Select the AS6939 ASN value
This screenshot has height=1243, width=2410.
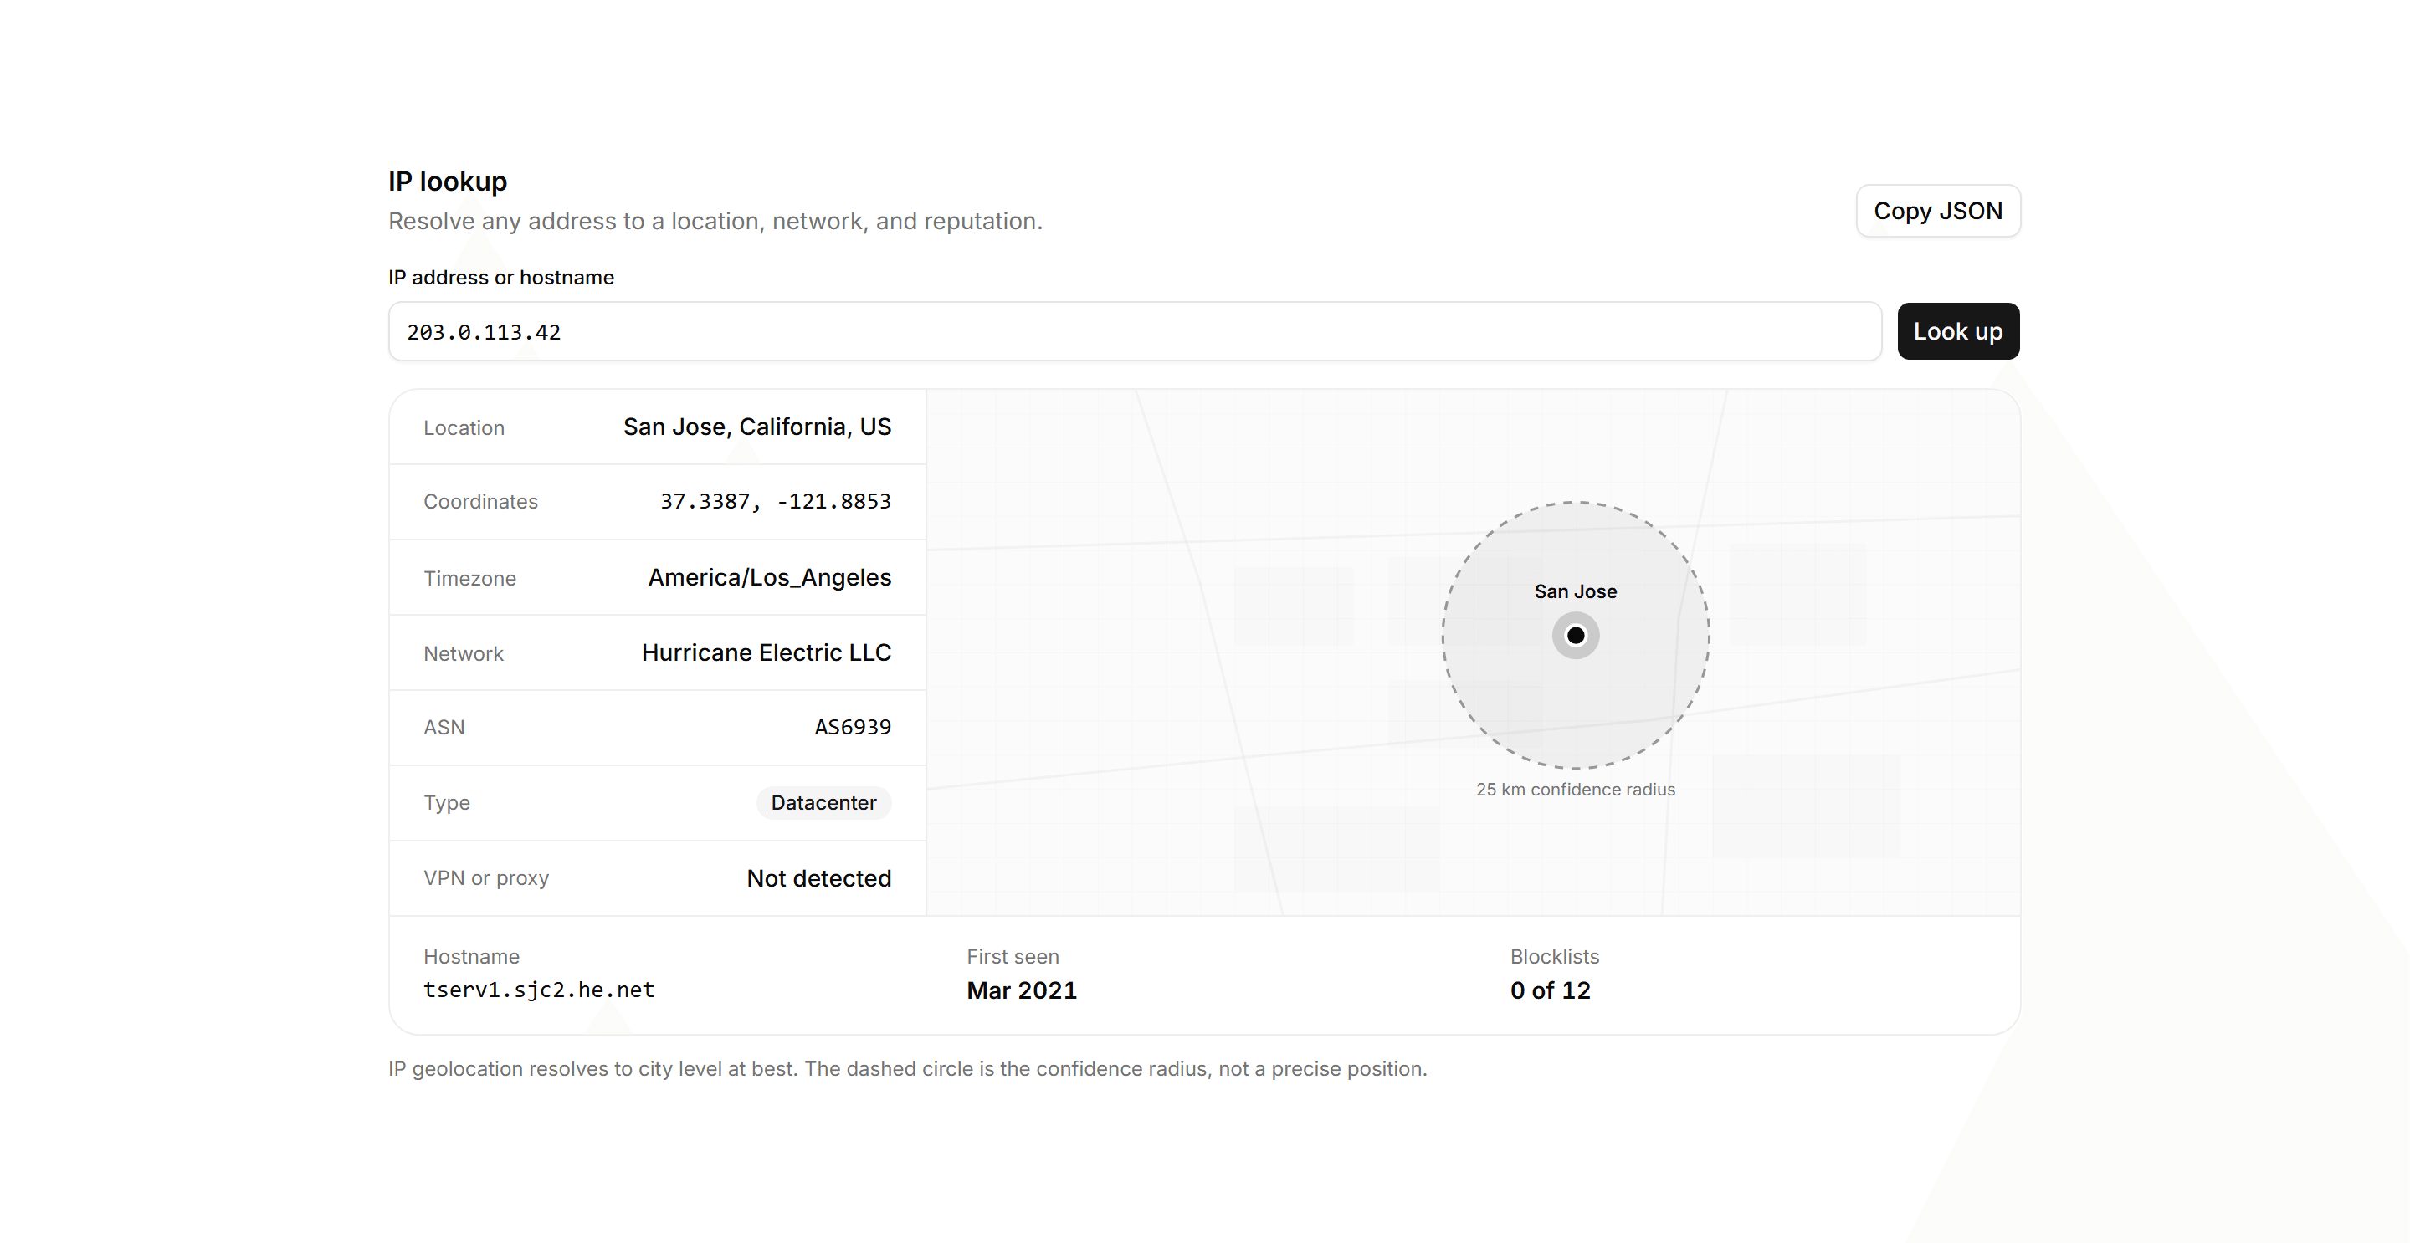point(853,727)
